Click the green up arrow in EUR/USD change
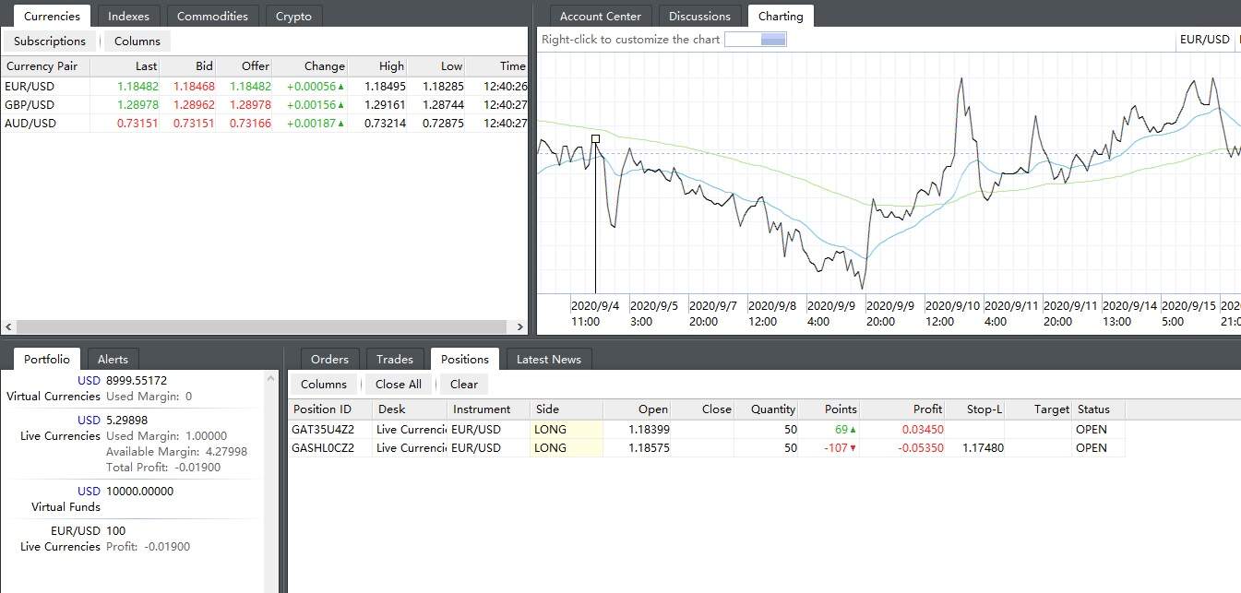Screen dimensions: 1241x593 [x=340, y=87]
